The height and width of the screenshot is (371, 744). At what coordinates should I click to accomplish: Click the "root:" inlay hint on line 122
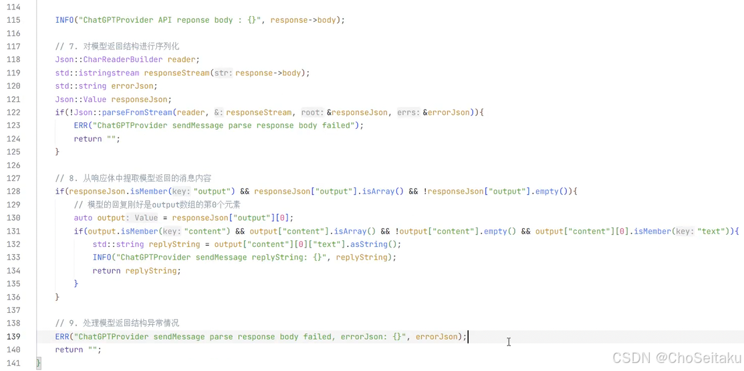coord(313,113)
